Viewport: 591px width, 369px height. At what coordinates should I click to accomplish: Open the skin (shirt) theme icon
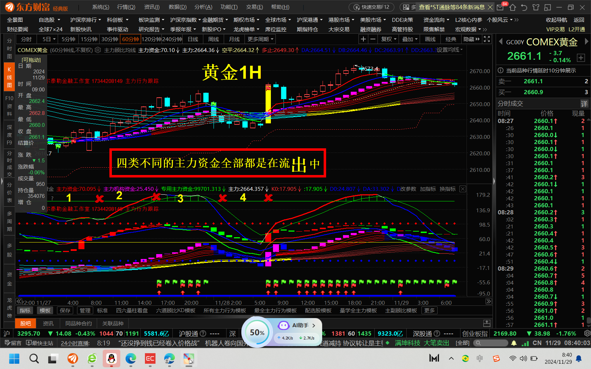[x=536, y=7]
